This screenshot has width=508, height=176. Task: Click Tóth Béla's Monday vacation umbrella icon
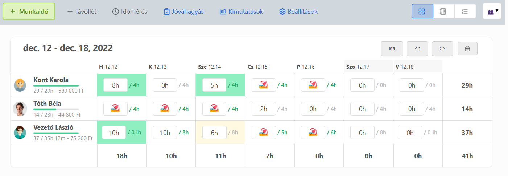[x=116, y=109]
